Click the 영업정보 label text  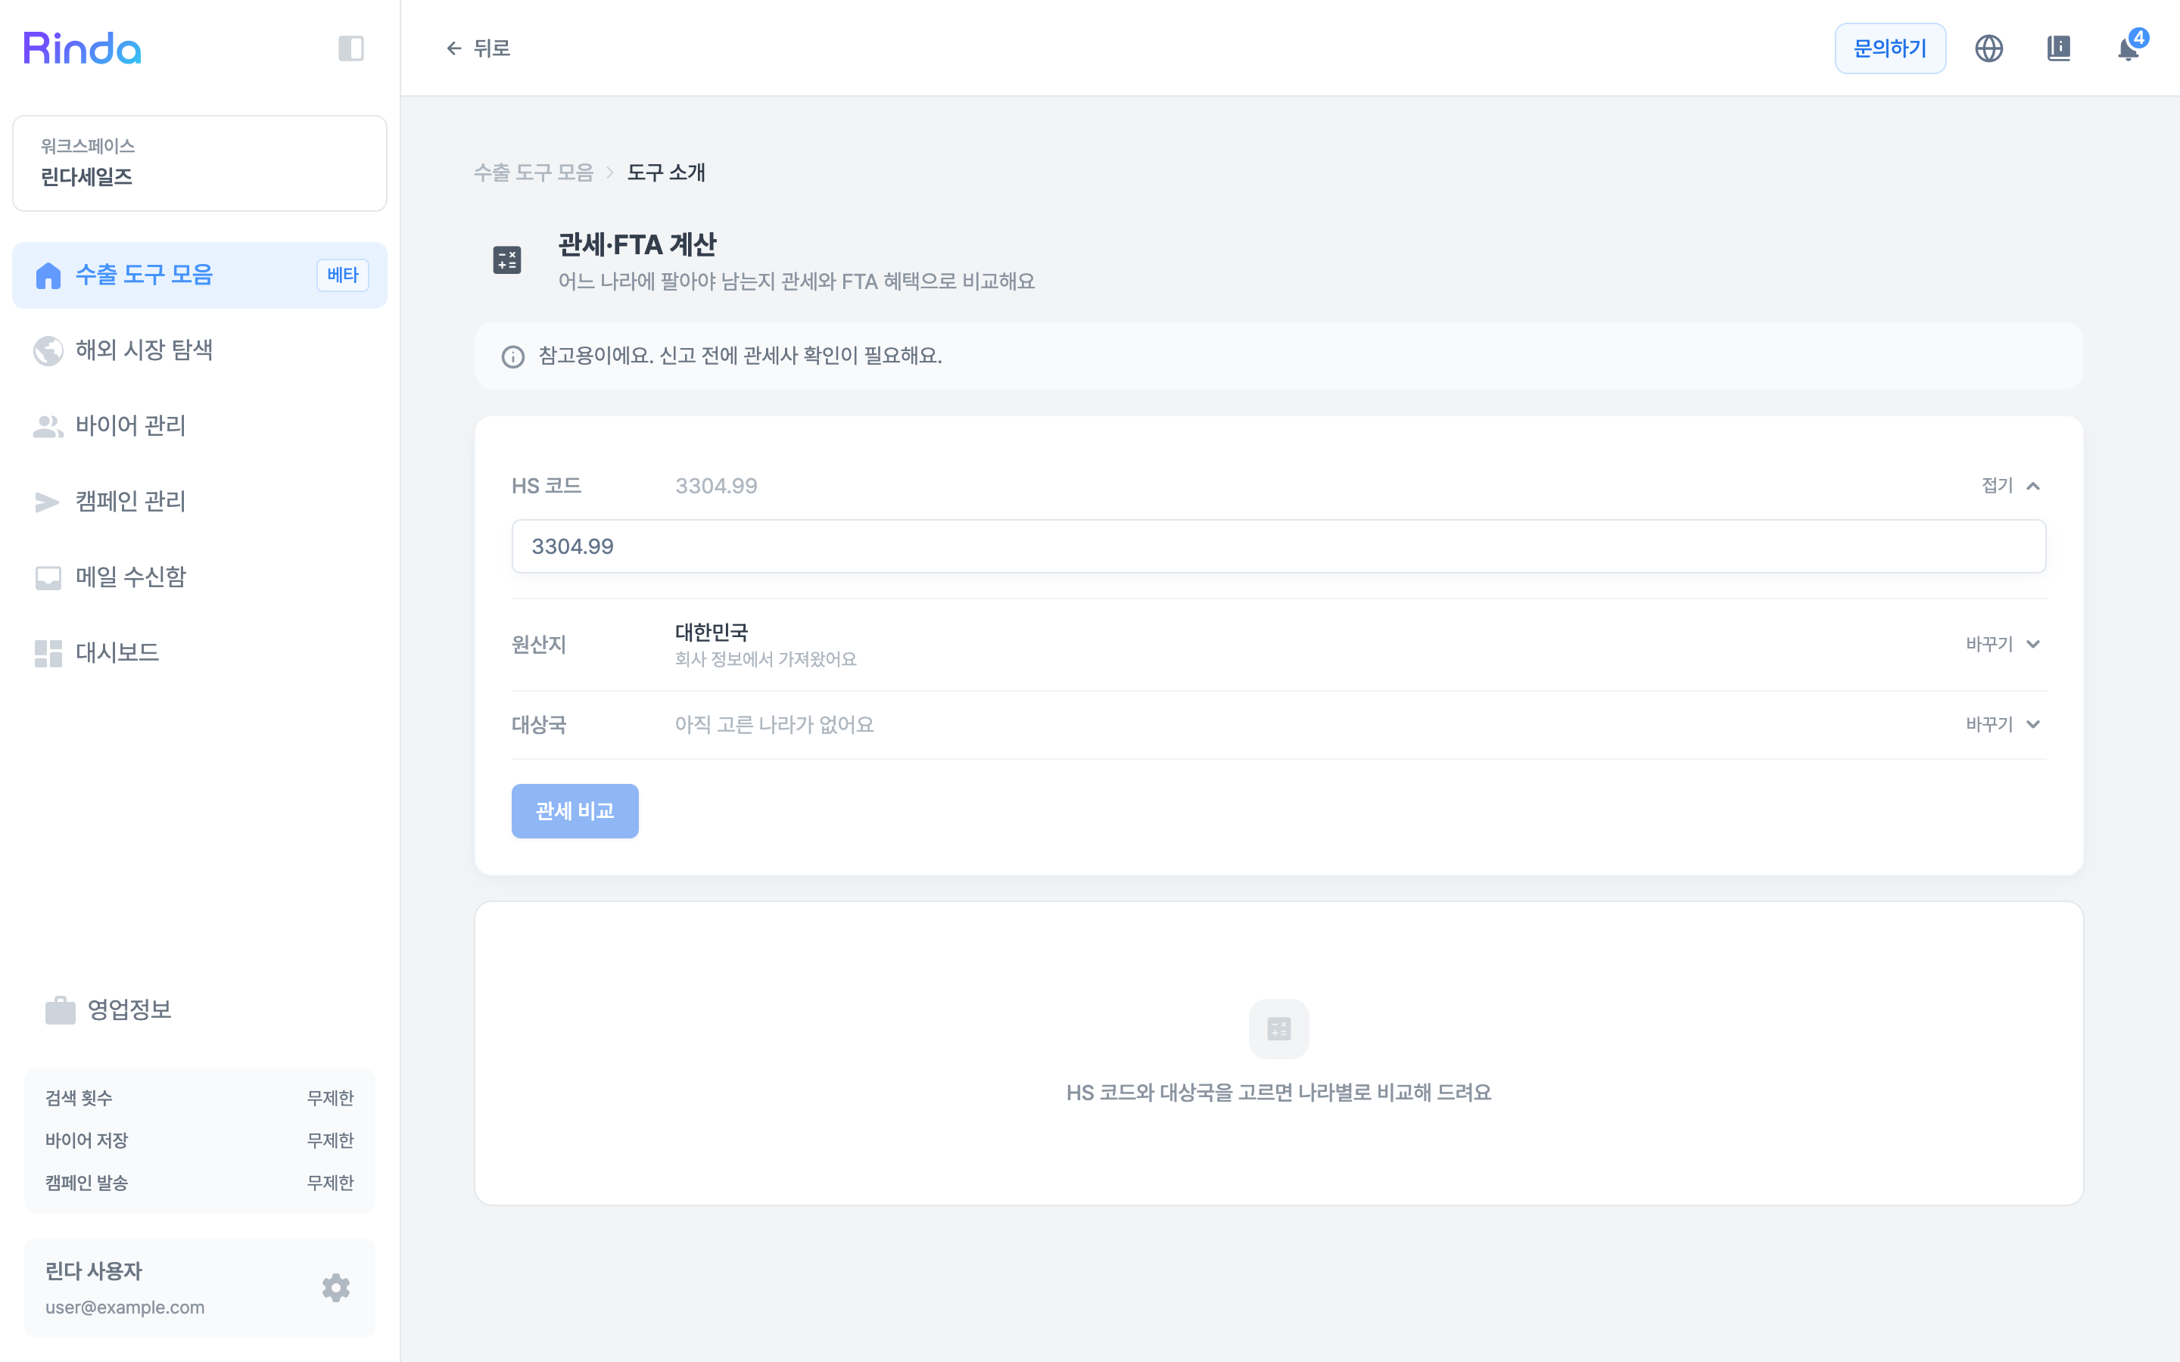tap(129, 1010)
